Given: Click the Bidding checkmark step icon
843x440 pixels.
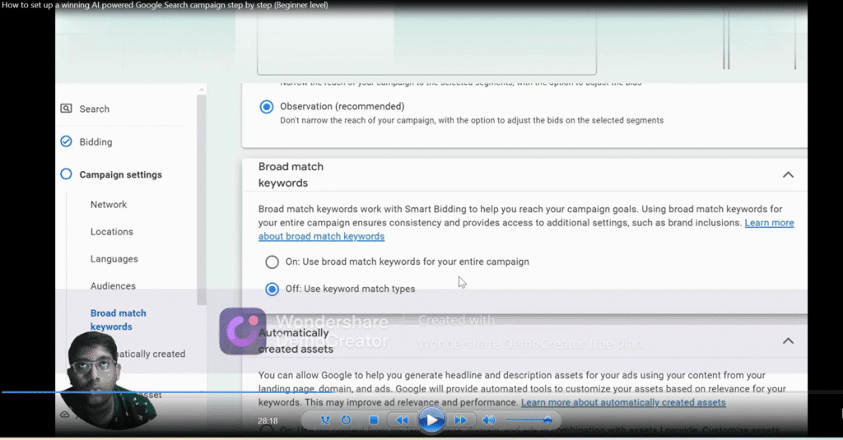Looking at the screenshot, I should coord(66,141).
